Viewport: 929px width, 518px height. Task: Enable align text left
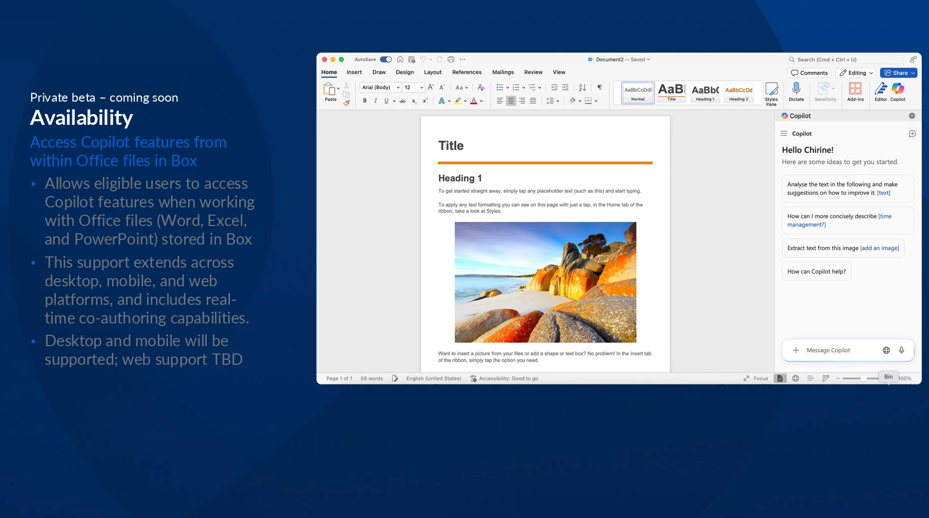pos(500,101)
